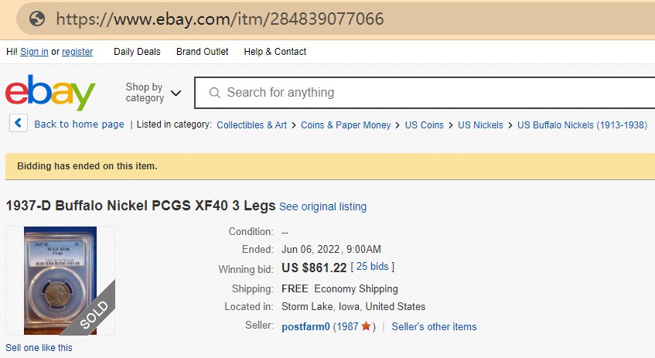Click See original listing link

pos(322,207)
